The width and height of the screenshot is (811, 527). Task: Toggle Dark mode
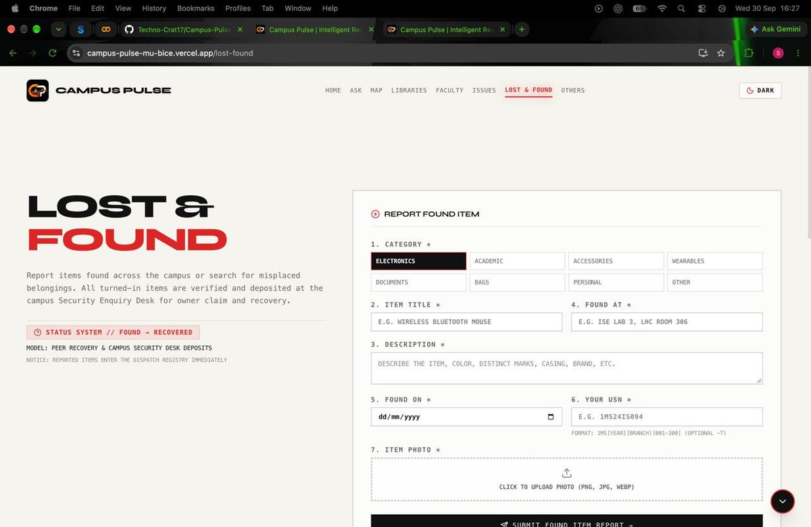760,91
